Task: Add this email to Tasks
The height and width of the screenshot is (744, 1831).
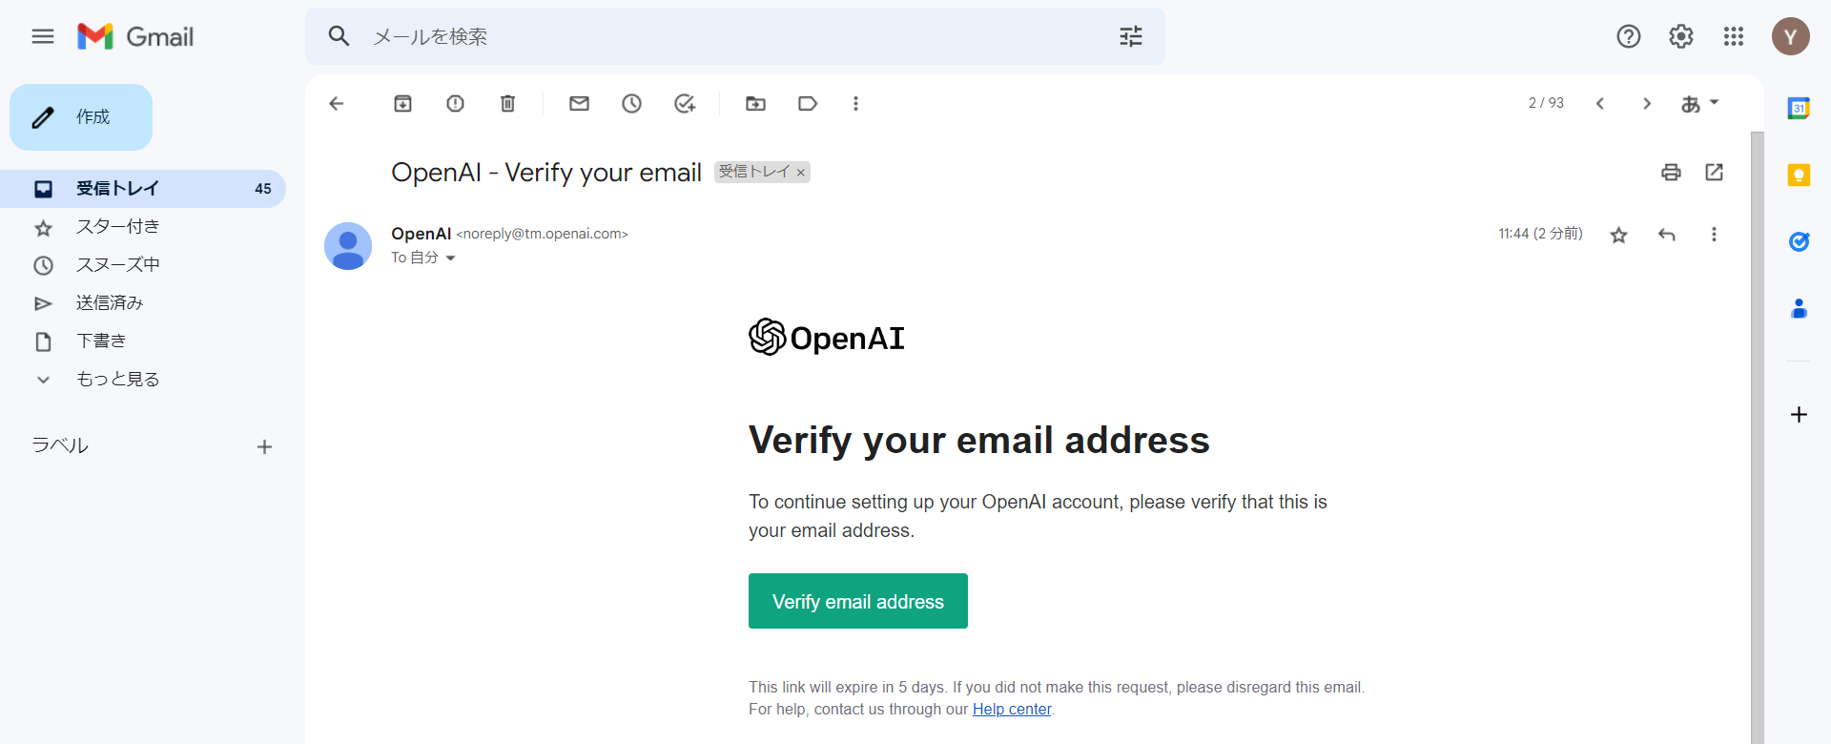Action: 685,104
